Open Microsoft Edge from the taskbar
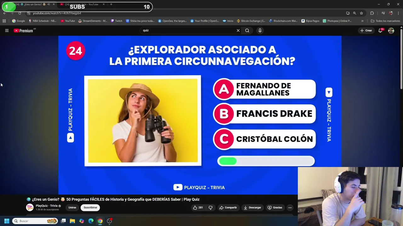 (91, 221)
